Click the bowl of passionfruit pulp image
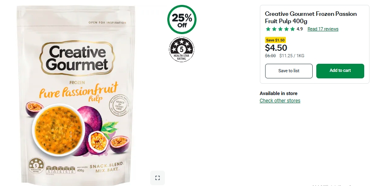 58,130
